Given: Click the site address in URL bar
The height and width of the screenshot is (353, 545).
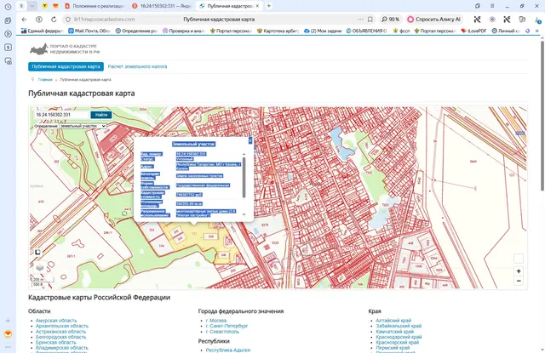Looking at the screenshot, I should pyautogui.click(x=104, y=20).
